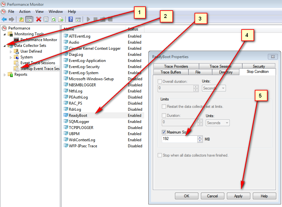Open Properties via toolbar icon
The image size is (282, 207).
(46, 19)
